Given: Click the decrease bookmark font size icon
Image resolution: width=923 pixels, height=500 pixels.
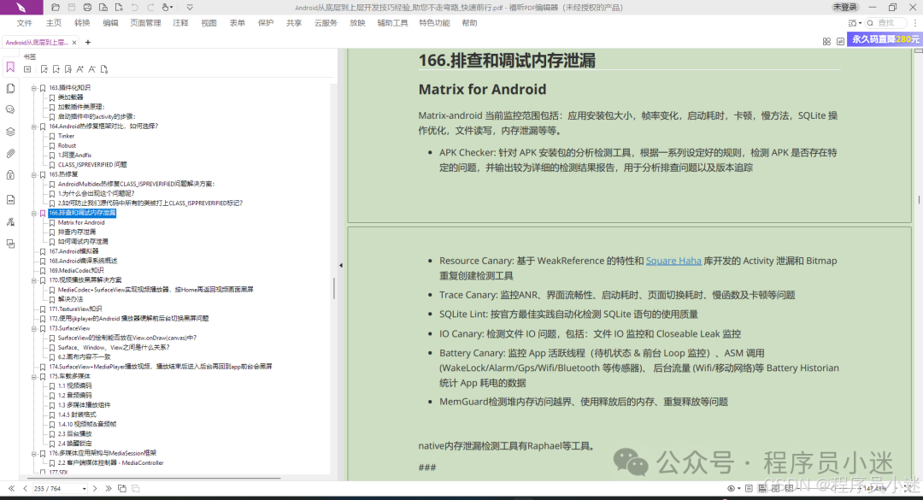Looking at the screenshot, I should (x=91, y=69).
